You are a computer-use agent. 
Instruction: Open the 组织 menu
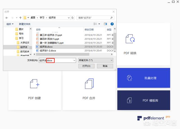tap(10, 24)
